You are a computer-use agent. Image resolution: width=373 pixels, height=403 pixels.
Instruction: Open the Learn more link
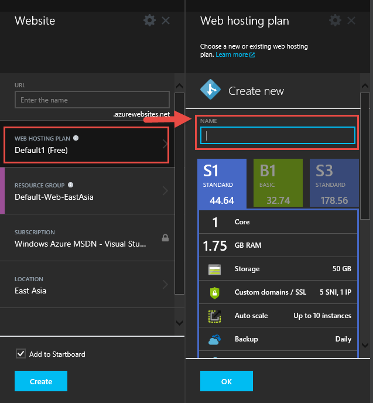click(232, 54)
